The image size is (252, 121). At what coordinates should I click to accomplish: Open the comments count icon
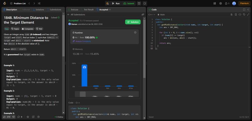pyautogui.click(x=20, y=117)
